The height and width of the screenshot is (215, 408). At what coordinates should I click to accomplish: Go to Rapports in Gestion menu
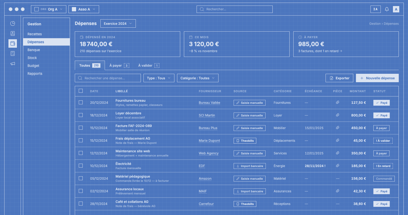(47, 74)
